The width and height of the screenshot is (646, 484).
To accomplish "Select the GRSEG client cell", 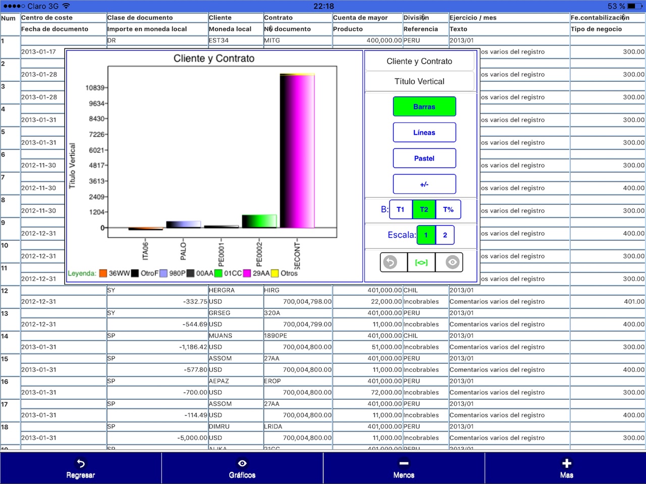I will click(236, 313).
